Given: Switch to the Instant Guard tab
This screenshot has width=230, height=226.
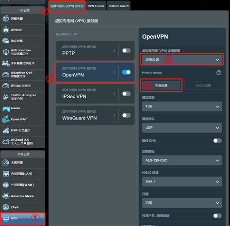Looking at the screenshot, I should click(118, 6).
